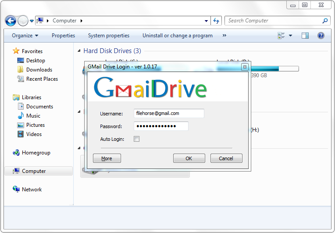Select Favorites in the navigation pane
This screenshot has width=335, height=233.
point(32,51)
